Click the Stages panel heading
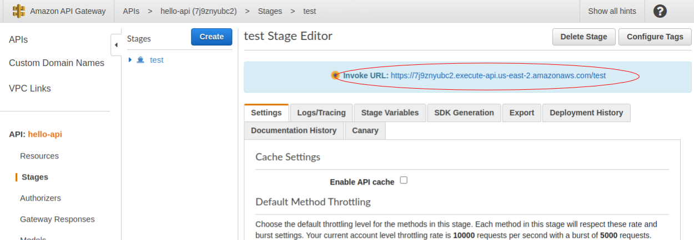Viewport: 694px width, 240px height. (x=139, y=39)
